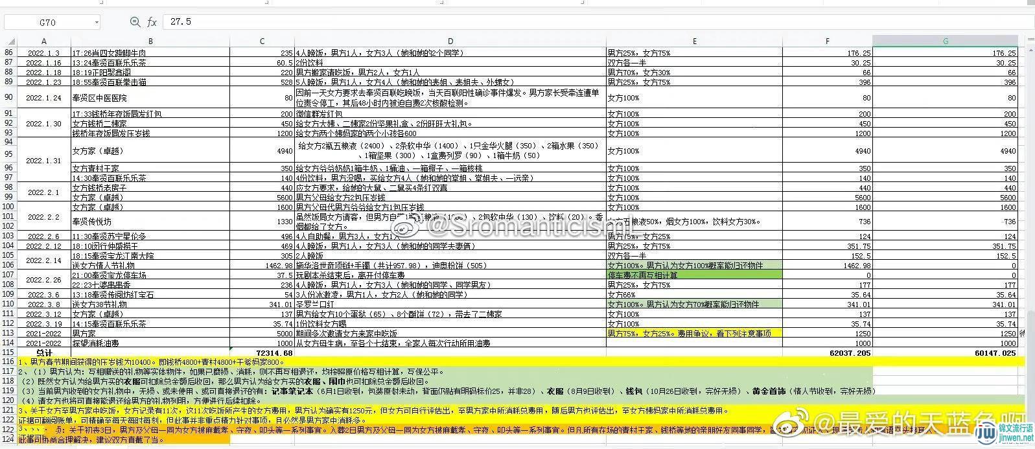Click cell "男方搬家请吃饭，男方2人，女方1人"
The width and height of the screenshot is (1035, 449).
click(x=450, y=73)
